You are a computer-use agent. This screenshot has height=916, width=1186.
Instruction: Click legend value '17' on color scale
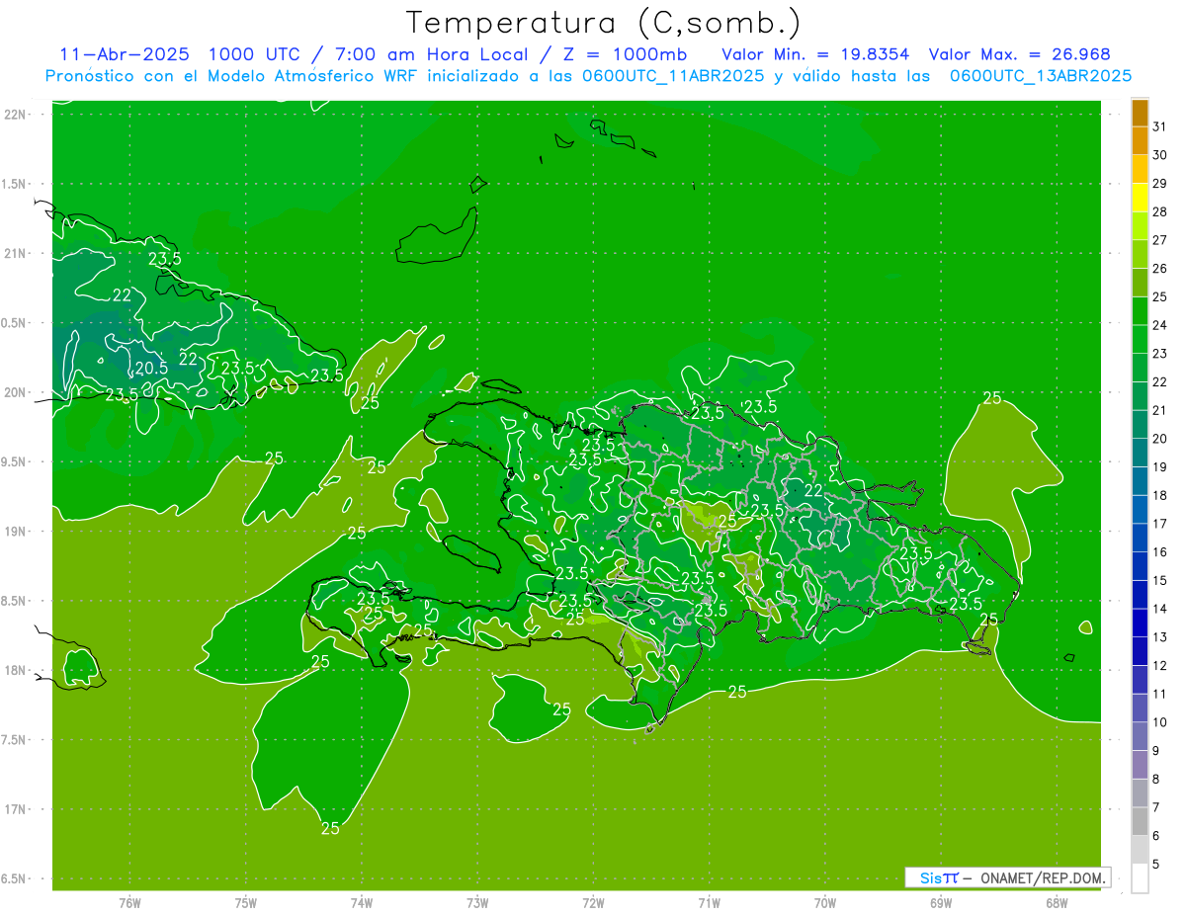(1159, 524)
